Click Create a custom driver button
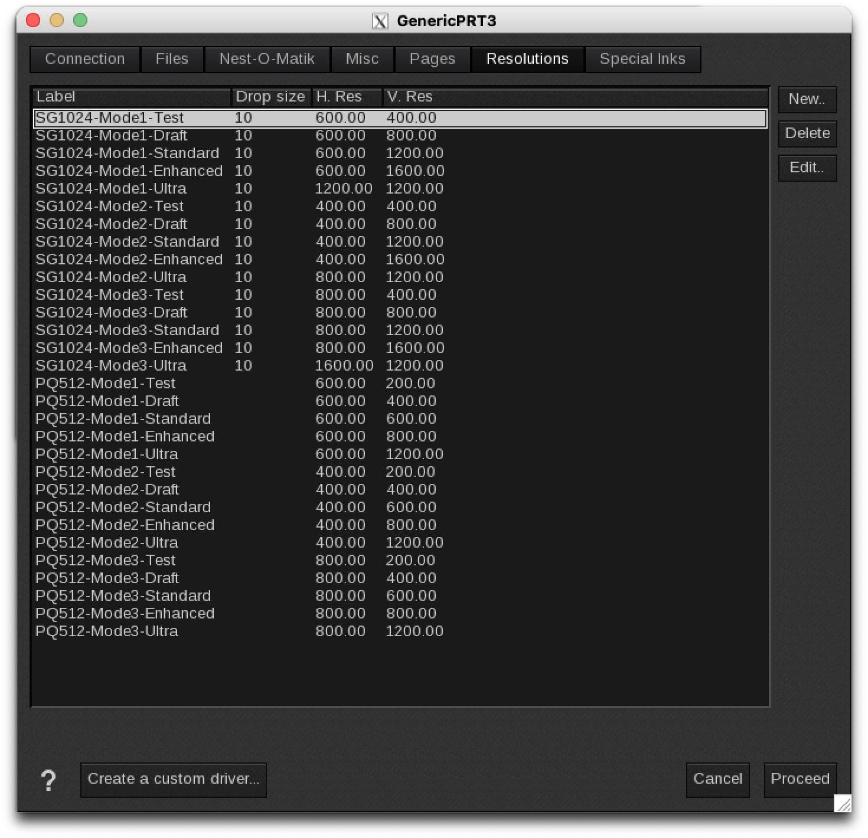868x838 pixels. click(174, 779)
